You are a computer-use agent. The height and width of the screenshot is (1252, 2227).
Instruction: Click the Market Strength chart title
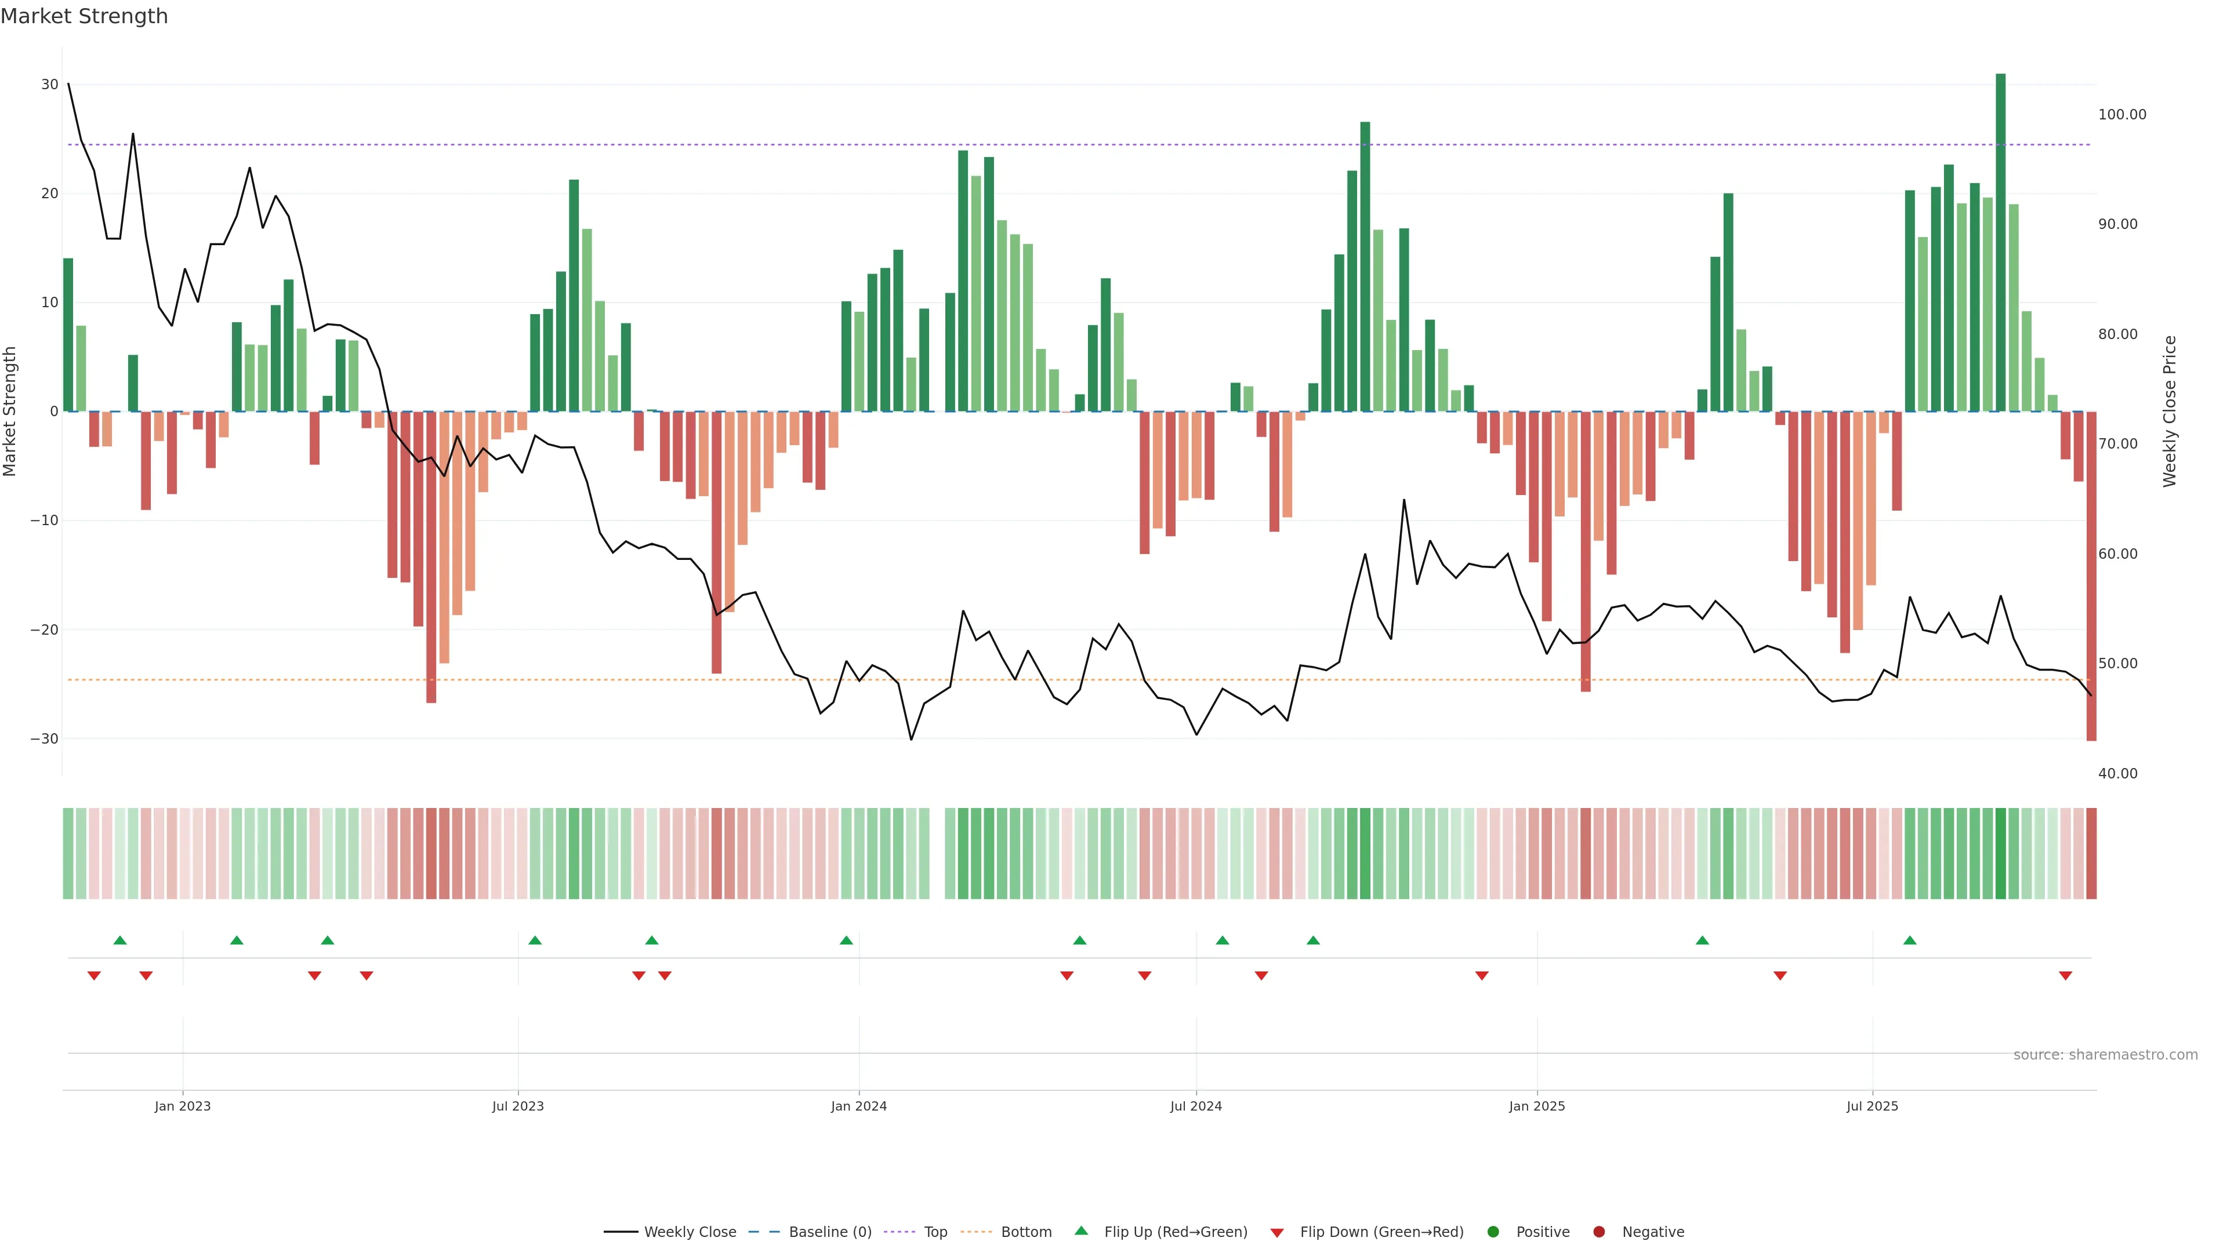coord(84,16)
